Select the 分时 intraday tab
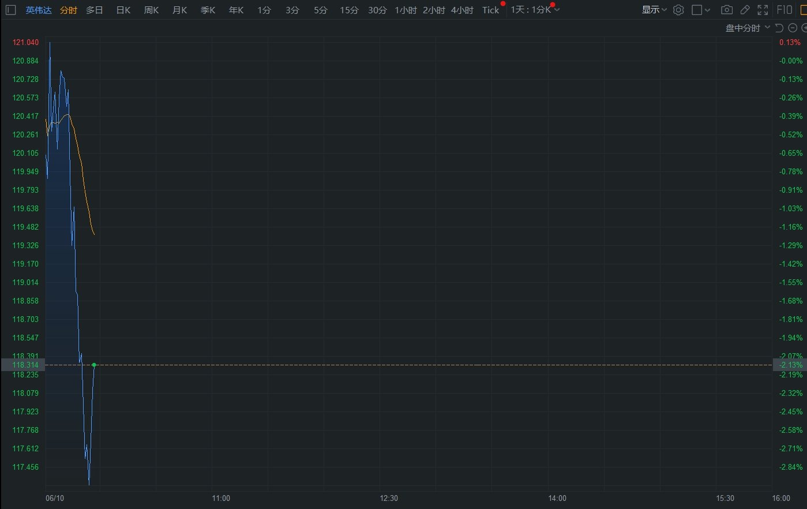 pyautogui.click(x=68, y=10)
